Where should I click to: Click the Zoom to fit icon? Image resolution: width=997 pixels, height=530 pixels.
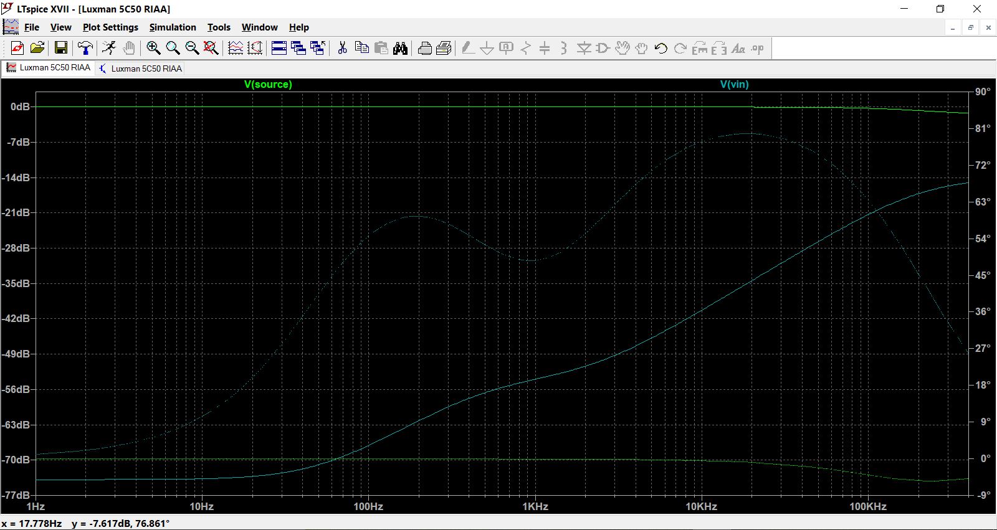(x=211, y=48)
